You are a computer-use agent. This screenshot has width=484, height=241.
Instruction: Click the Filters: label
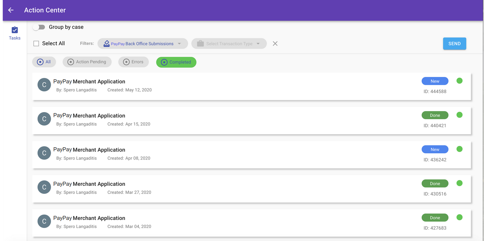coord(87,44)
